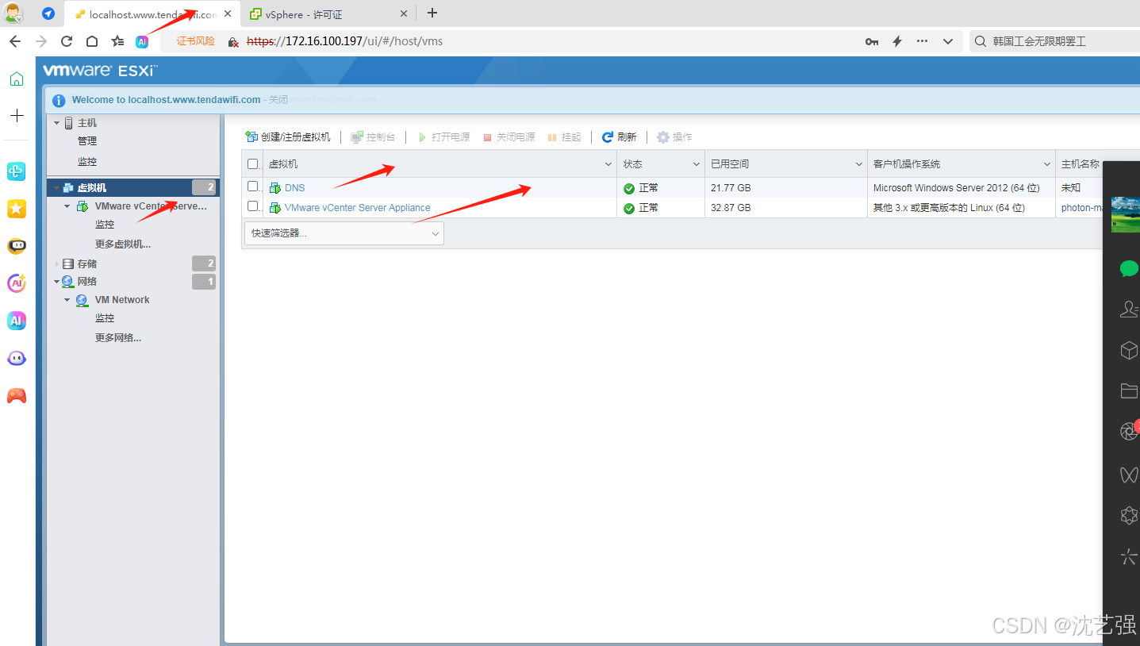
Task: Click the blue paper-plane icon in tab bar
Action: point(48,13)
